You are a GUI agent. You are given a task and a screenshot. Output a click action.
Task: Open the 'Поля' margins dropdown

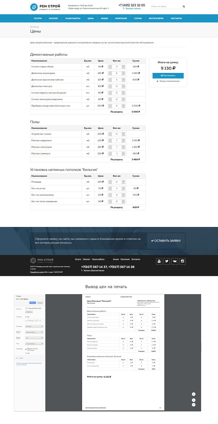(x=34, y=344)
